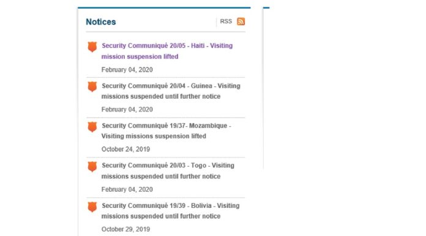Click the October 29, 2019 date
The image size is (426, 236).
(125, 229)
